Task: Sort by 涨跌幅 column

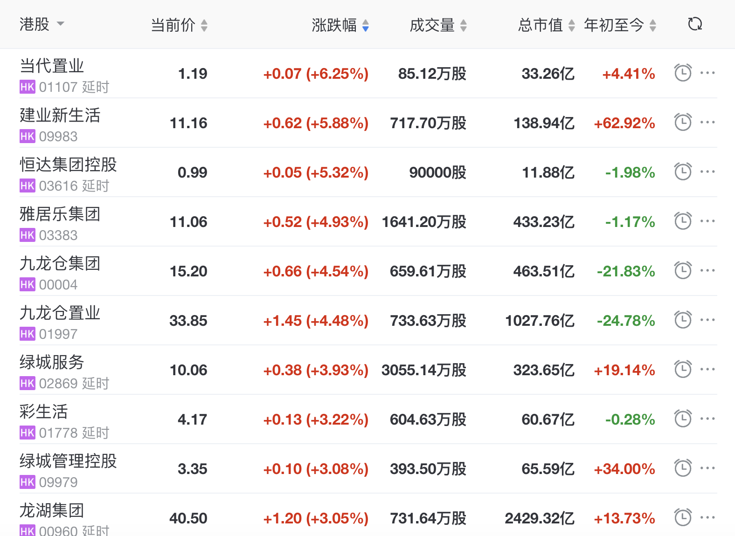Action: 340,25
